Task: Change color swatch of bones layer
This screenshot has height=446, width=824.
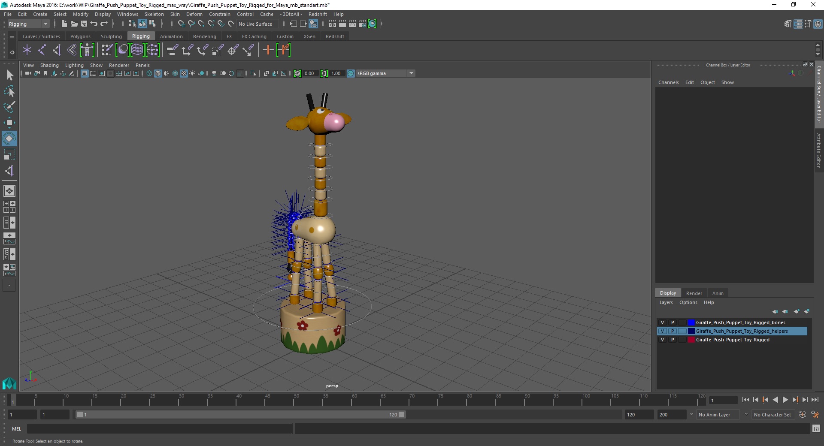Action: [691, 322]
